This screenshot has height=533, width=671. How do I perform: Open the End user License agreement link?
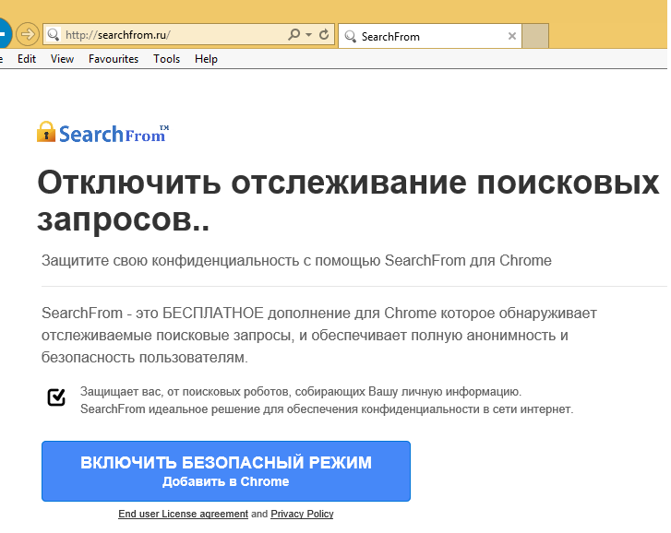(183, 514)
